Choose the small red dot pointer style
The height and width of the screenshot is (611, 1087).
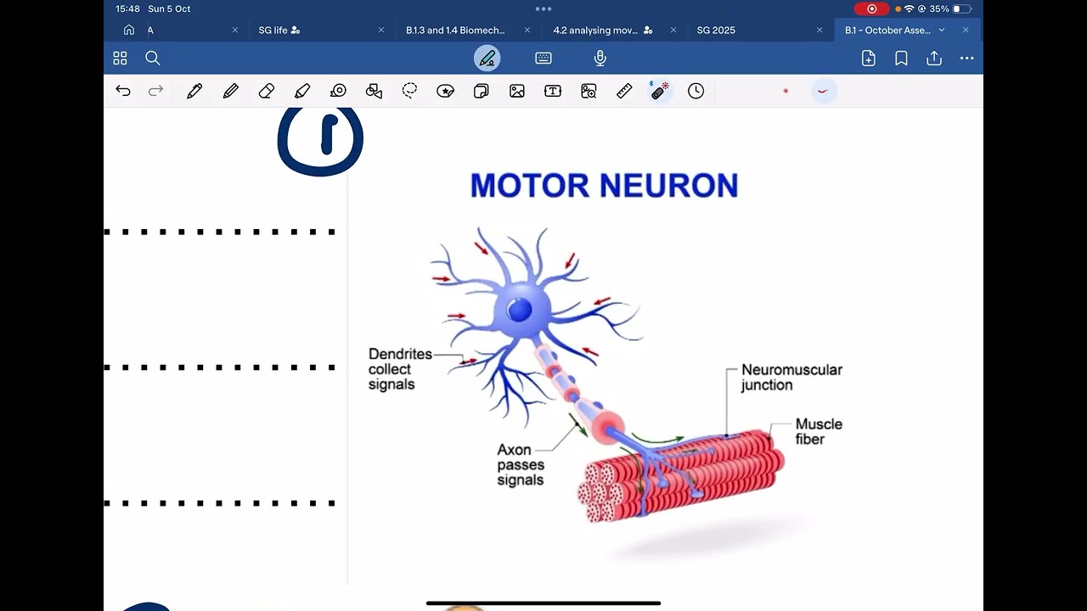pyautogui.click(x=786, y=91)
